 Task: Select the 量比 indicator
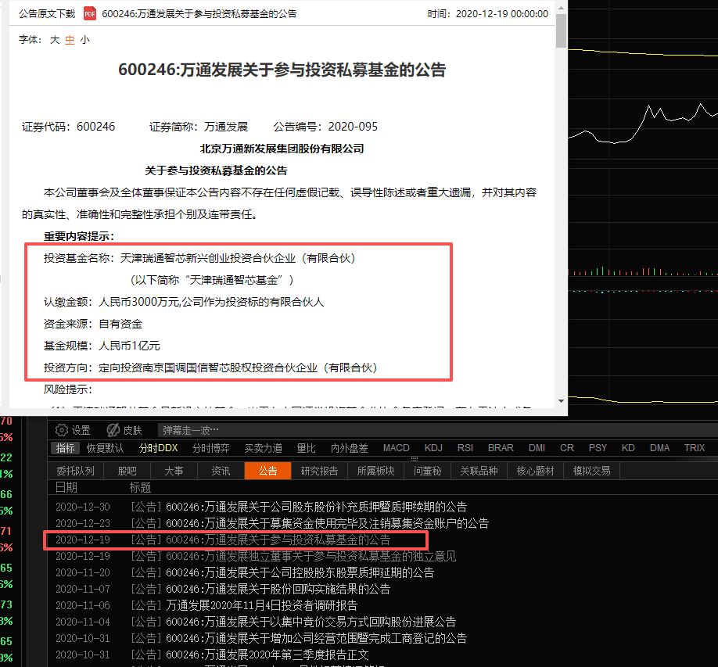(306, 448)
